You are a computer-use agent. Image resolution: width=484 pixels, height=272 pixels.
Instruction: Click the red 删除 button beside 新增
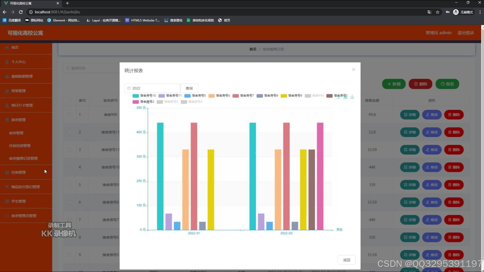point(421,84)
